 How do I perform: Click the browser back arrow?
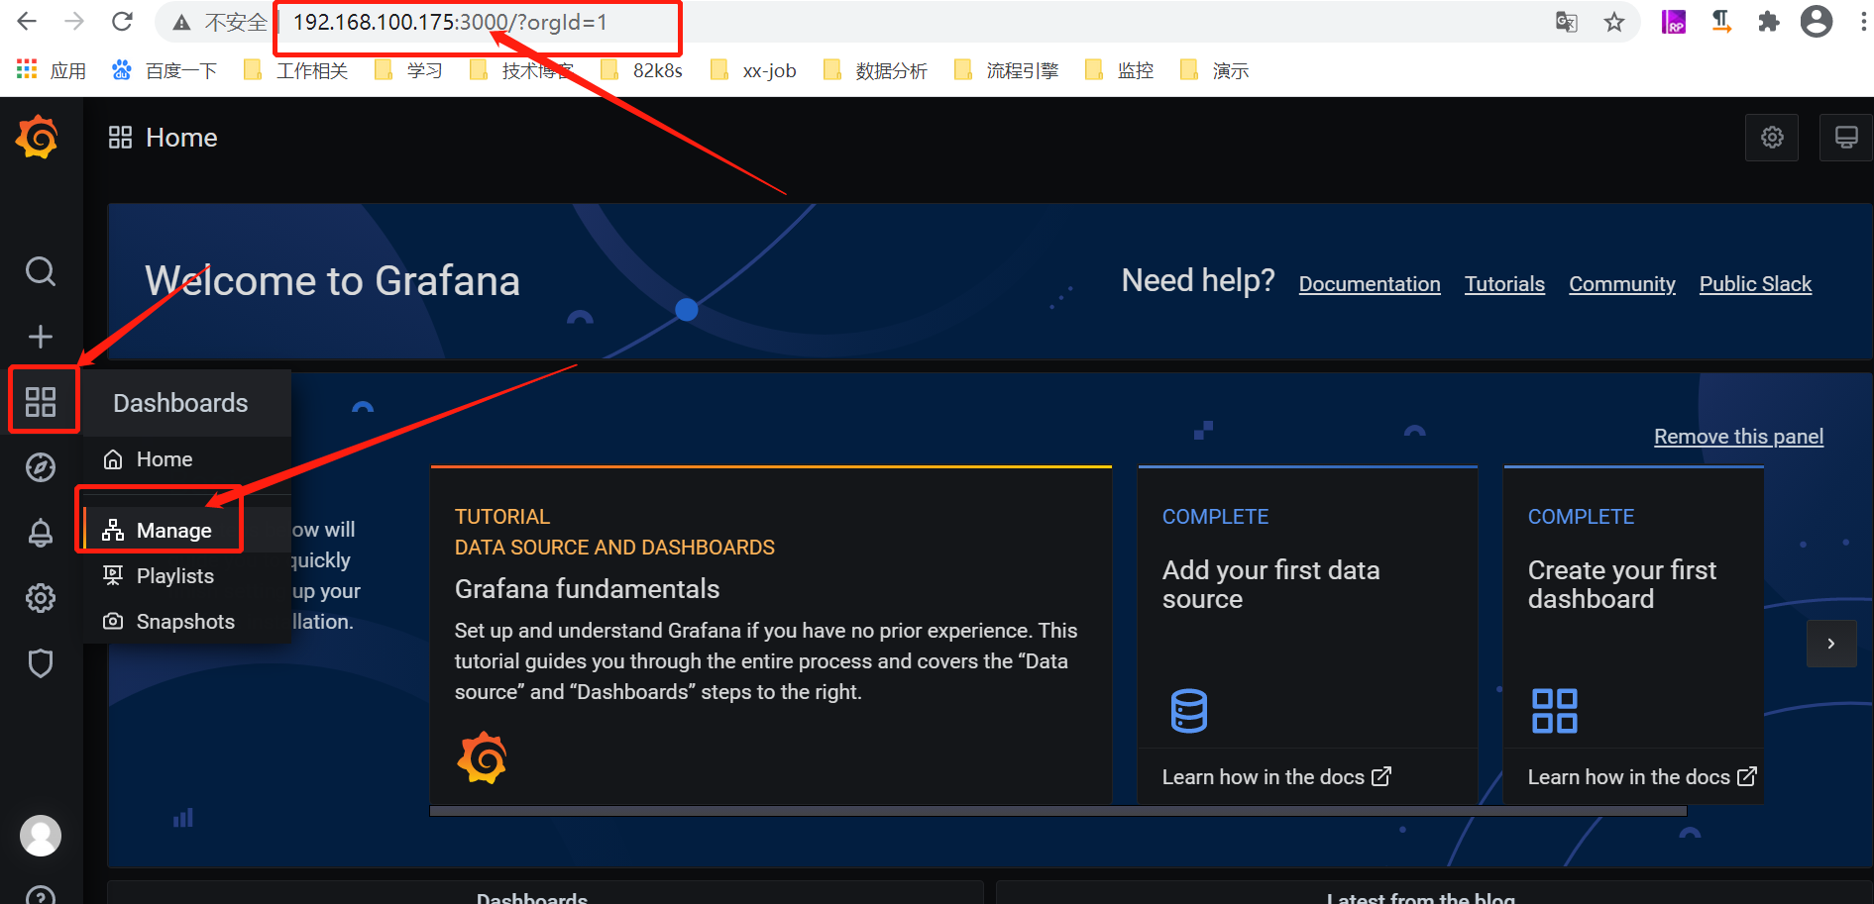pyautogui.click(x=27, y=21)
